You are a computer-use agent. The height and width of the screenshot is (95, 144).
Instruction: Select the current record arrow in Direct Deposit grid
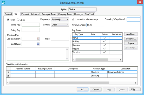click(x=8, y=72)
